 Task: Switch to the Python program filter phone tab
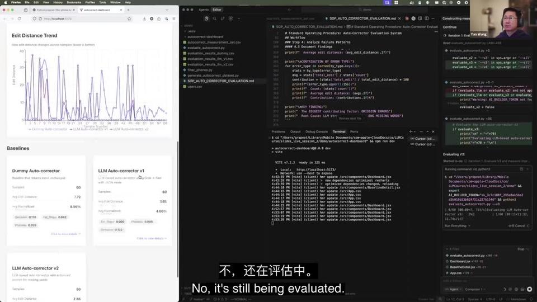(x=54, y=10)
